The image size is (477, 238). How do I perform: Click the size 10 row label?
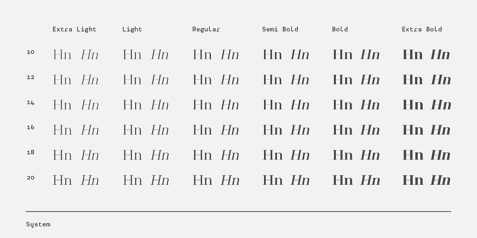tap(31, 52)
